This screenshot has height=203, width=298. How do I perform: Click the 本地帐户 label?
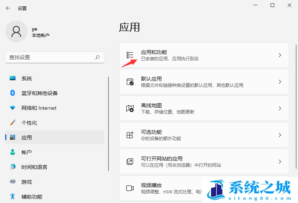pos(40,35)
